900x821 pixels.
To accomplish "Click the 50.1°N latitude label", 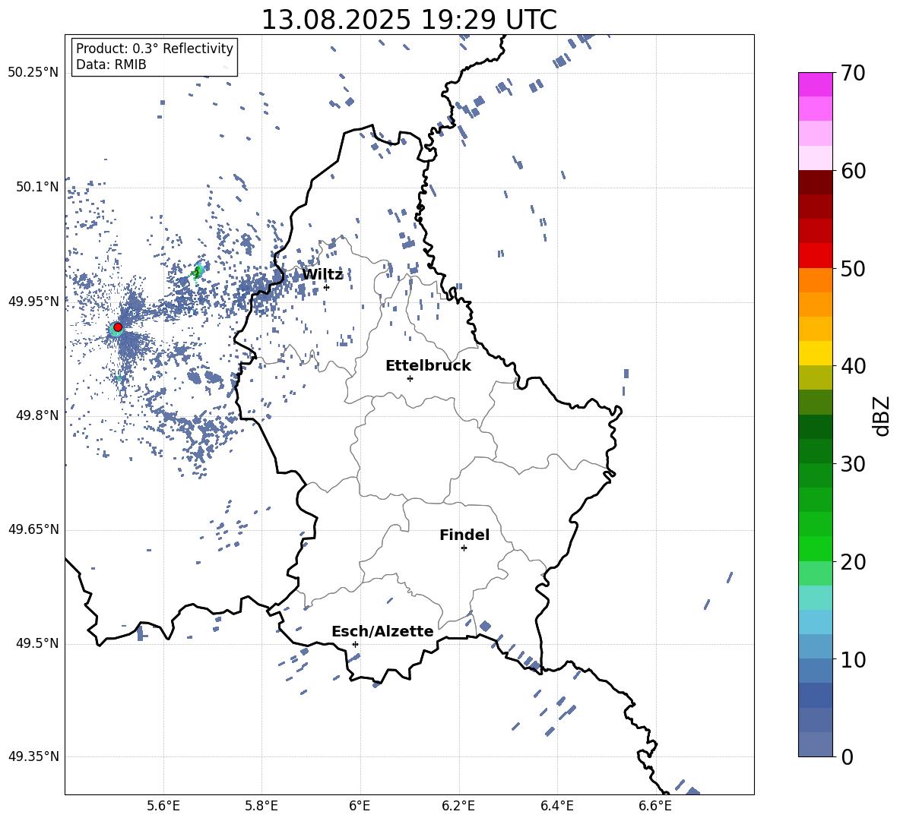I will point(37,187).
